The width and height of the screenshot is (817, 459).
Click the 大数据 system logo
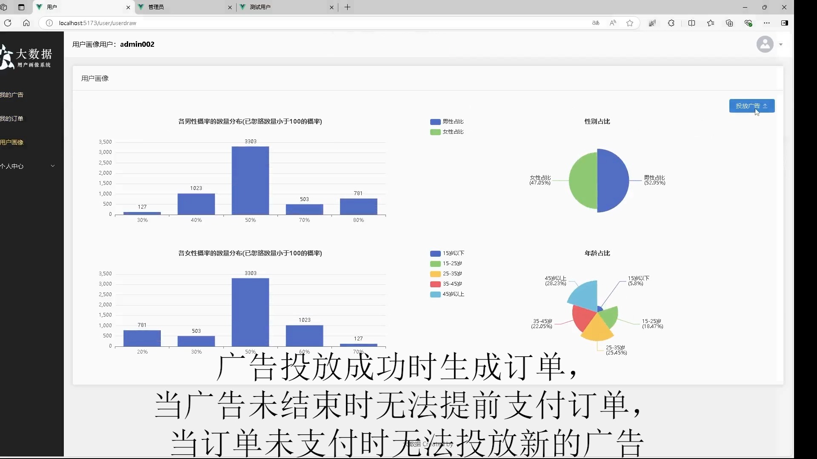point(26,57)
